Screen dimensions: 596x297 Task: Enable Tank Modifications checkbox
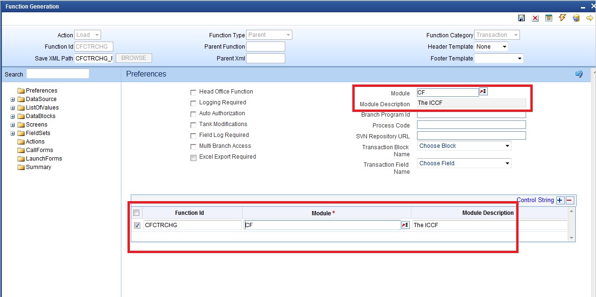193,125
